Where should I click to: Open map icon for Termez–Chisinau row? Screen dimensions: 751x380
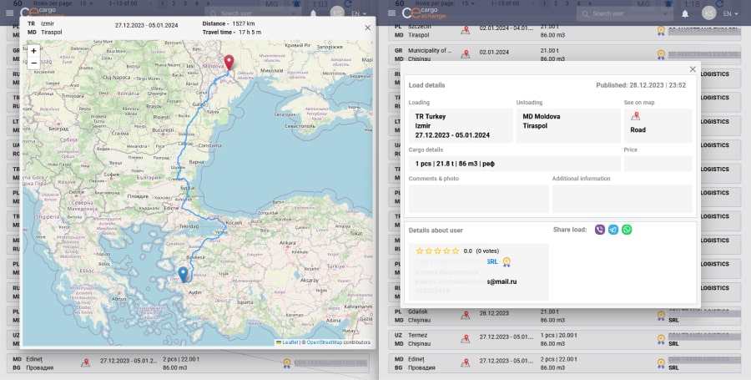pos(465,338)
